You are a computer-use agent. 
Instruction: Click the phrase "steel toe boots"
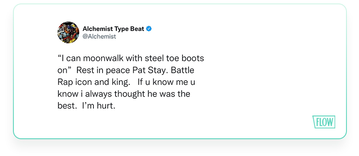[x=174, y=58]
